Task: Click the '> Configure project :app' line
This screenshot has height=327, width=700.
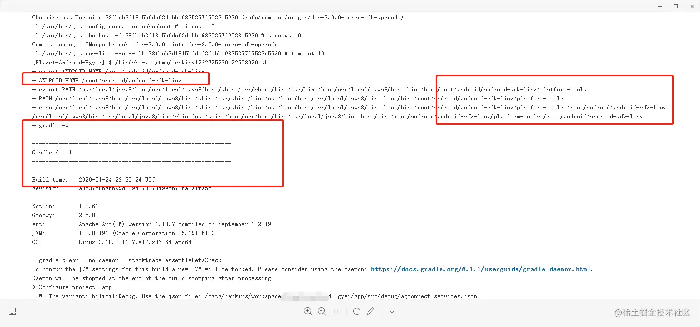Action: [72, 287]
